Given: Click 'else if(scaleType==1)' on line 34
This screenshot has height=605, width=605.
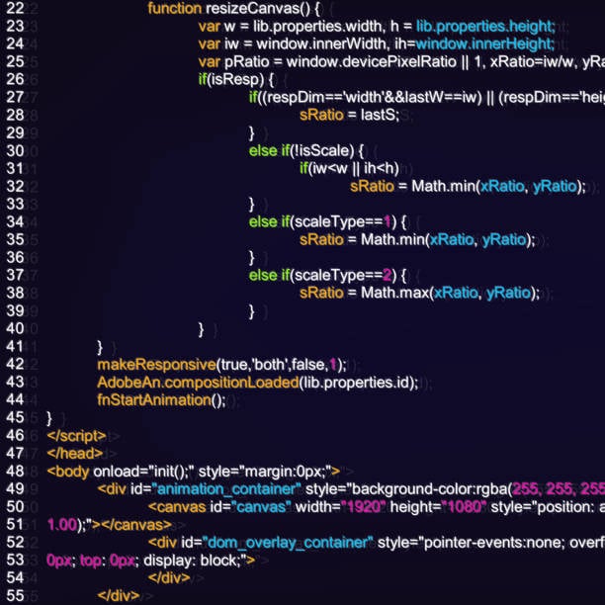Looking at the screenshot, I should pos(322,221).
